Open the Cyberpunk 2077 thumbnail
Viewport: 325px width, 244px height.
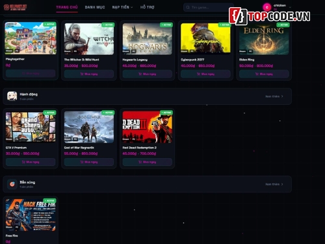[x=205, y=39]
